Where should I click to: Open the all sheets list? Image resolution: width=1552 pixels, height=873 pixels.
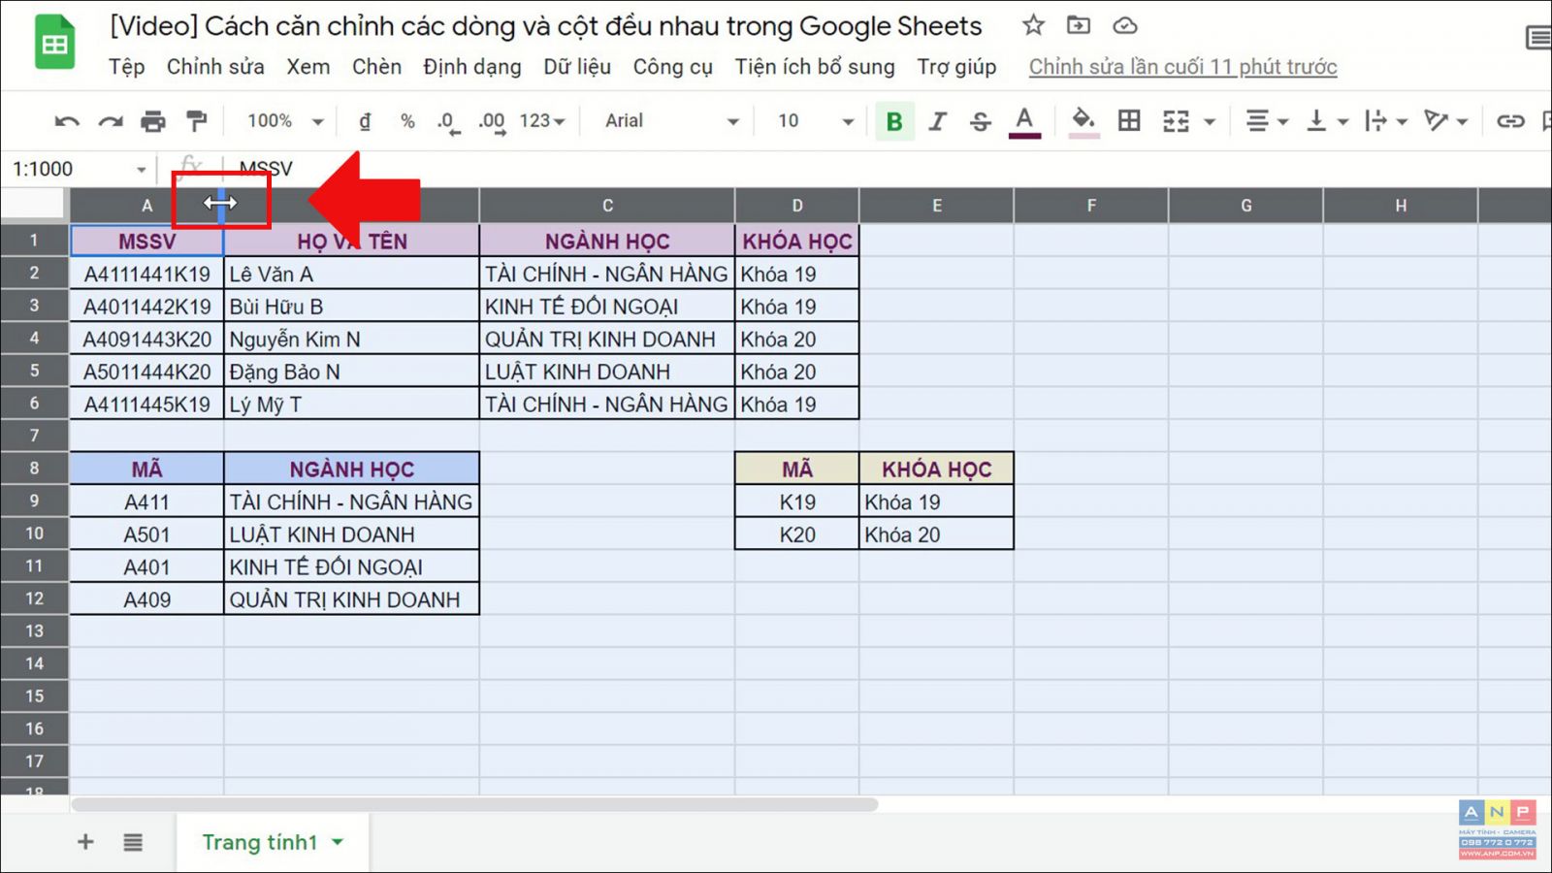click(x=133, y=842)
